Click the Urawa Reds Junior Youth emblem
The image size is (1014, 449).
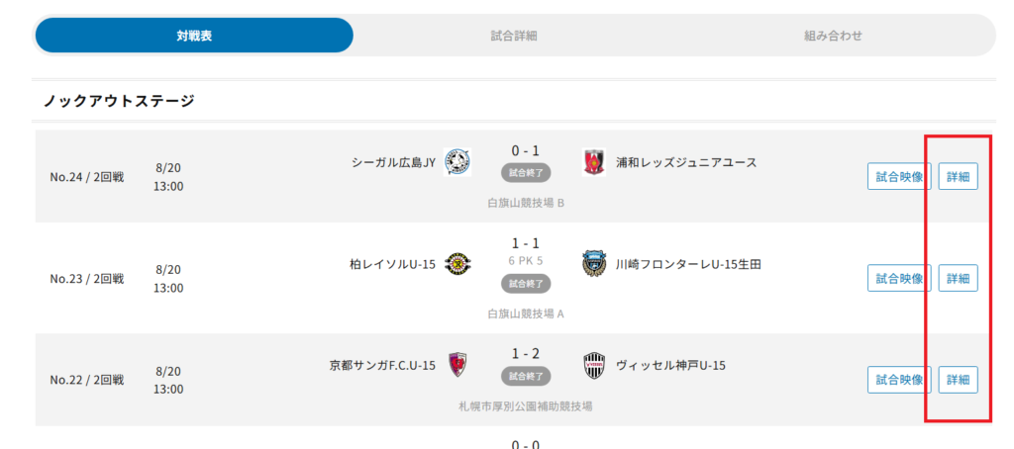[594, 163]
